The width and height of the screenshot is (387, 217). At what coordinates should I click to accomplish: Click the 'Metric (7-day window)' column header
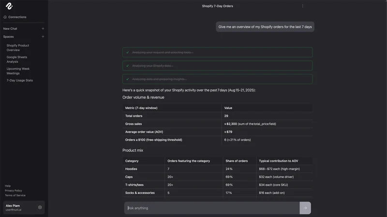click(141, 108)
